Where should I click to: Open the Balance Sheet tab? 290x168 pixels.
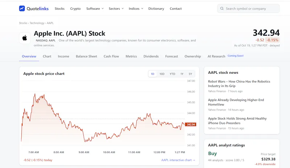pos(86,56)
